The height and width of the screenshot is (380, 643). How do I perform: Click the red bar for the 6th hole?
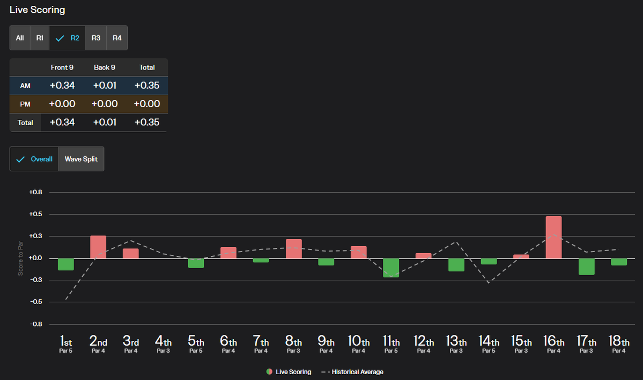228,253
